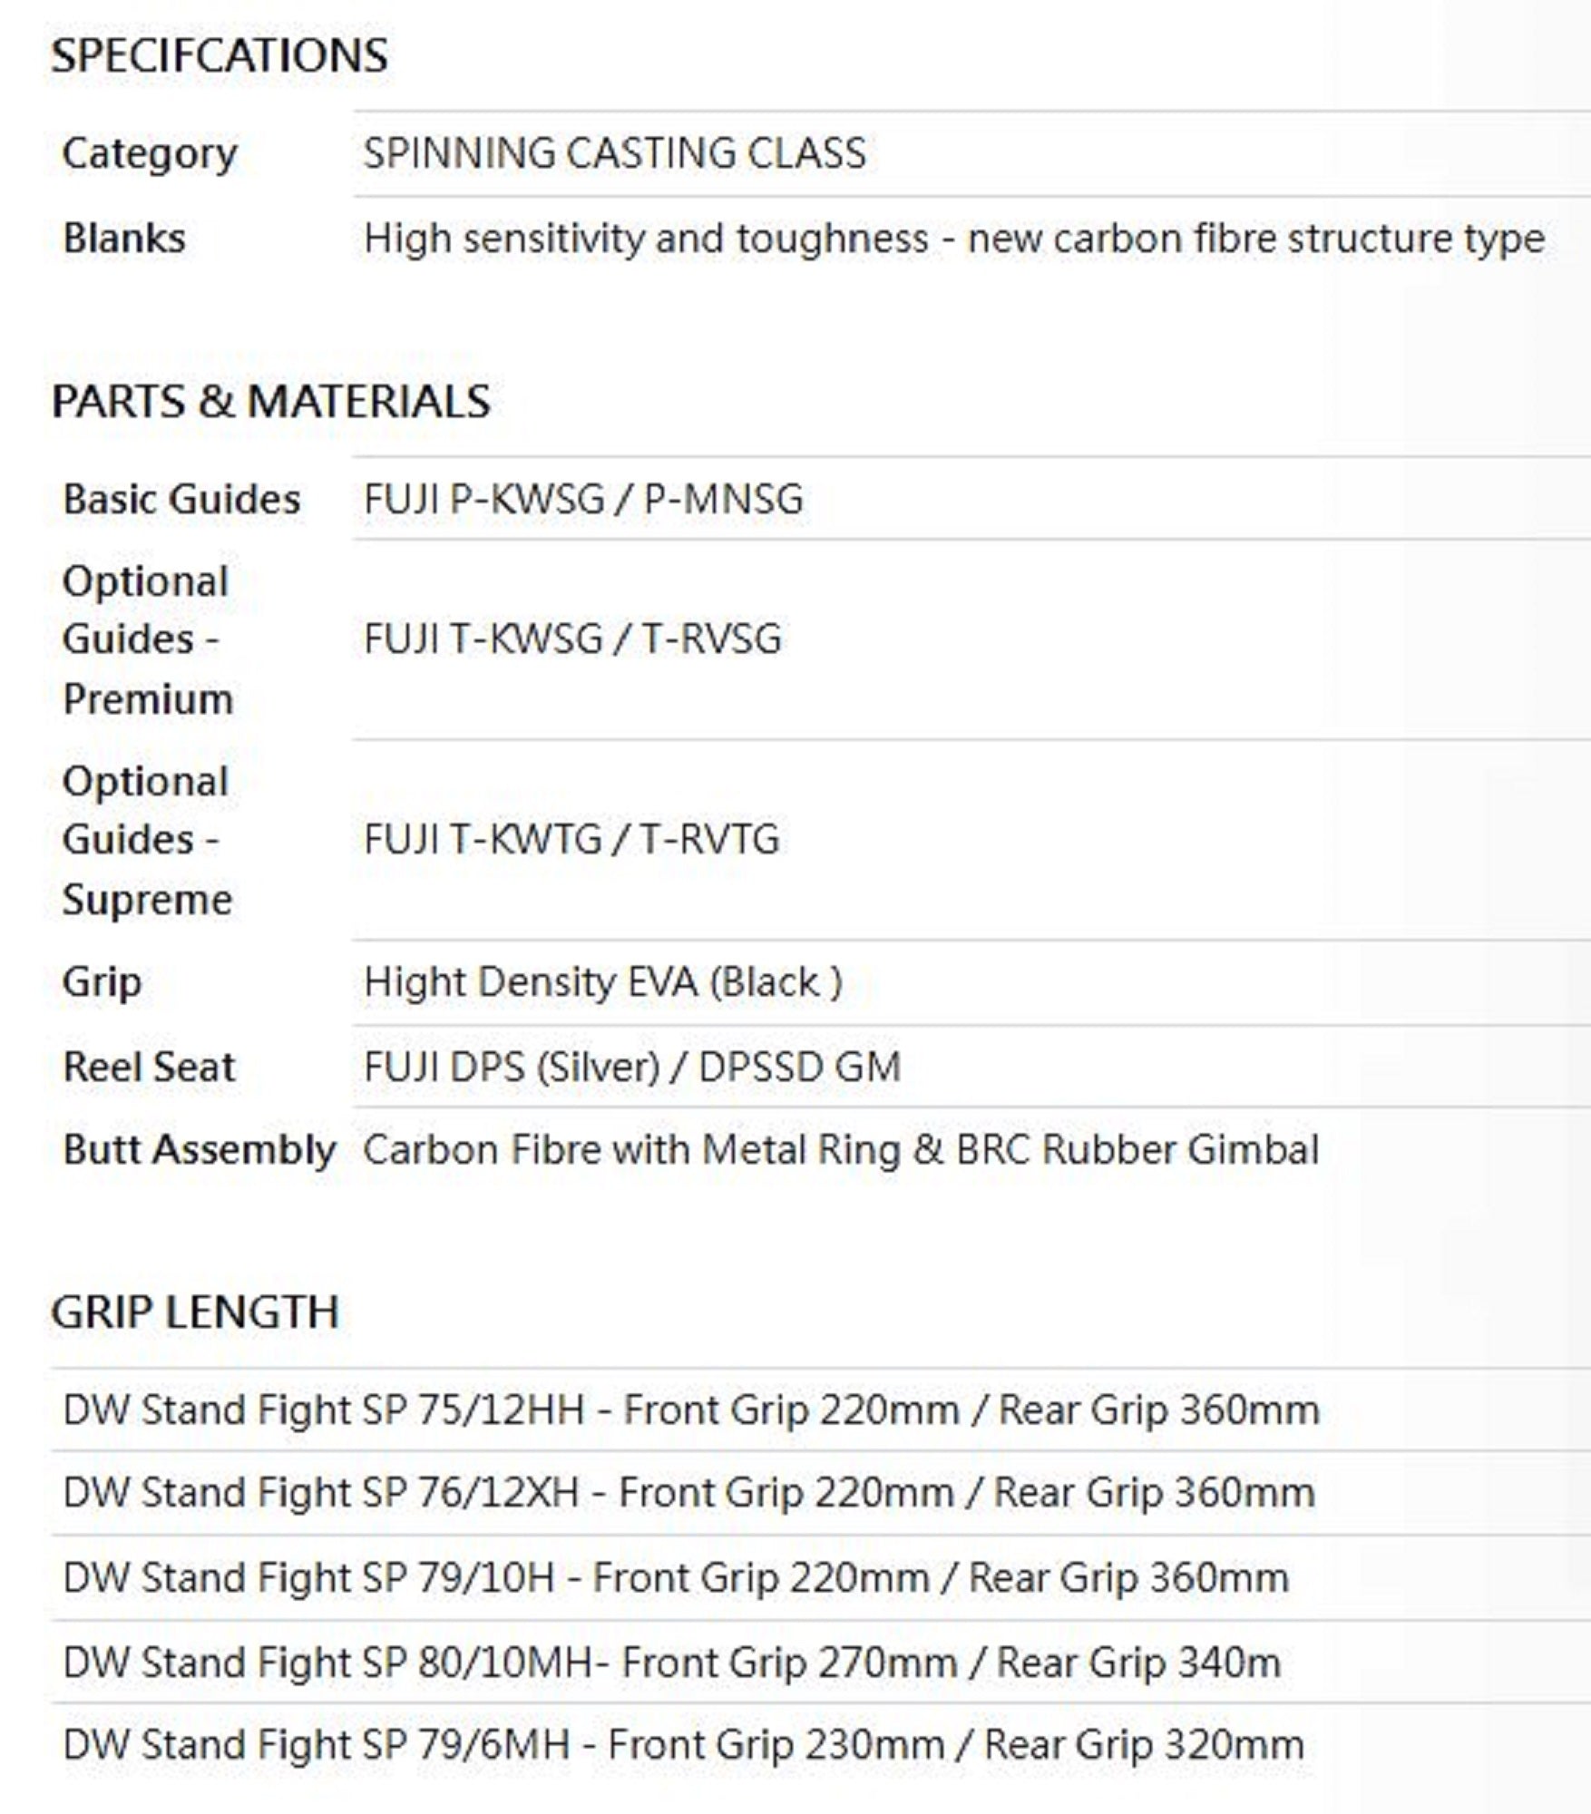Click the Basic Guides label

181,499
